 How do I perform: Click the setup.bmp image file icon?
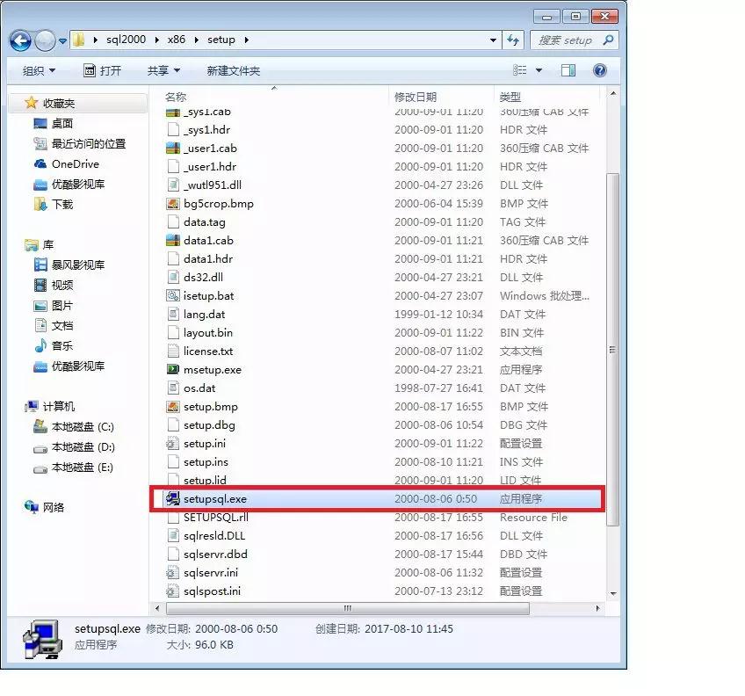click(173, 407)
